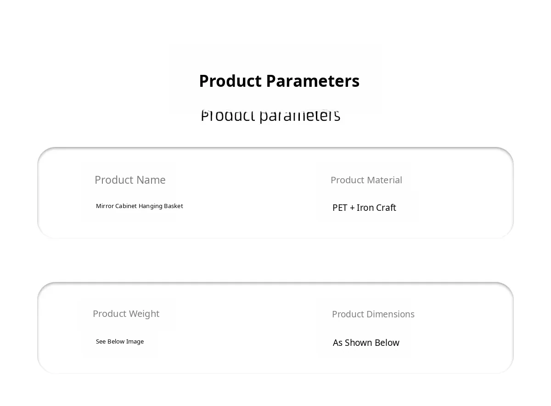Click the "Product Dimensions" label
The width and height of the screenshot is (551, 406).
point(373,314)
